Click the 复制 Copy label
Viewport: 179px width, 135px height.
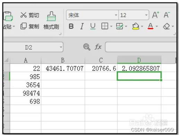point(34,26)
